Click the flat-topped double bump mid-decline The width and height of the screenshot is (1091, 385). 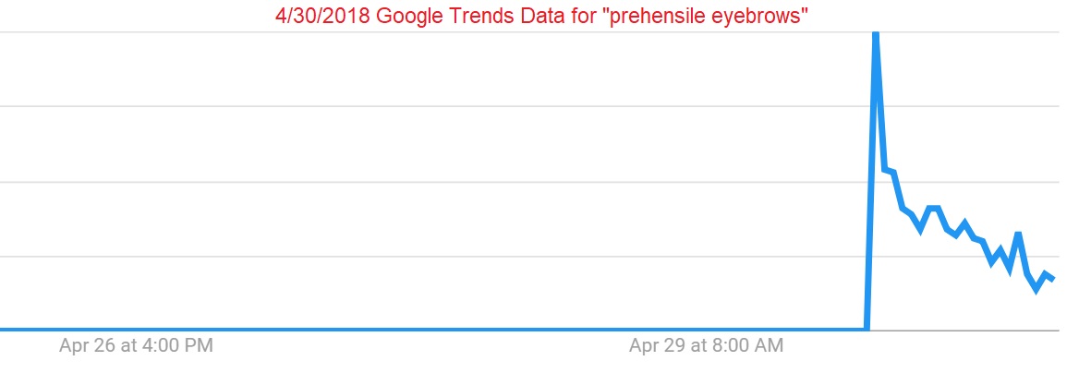[x=933, y=208]
